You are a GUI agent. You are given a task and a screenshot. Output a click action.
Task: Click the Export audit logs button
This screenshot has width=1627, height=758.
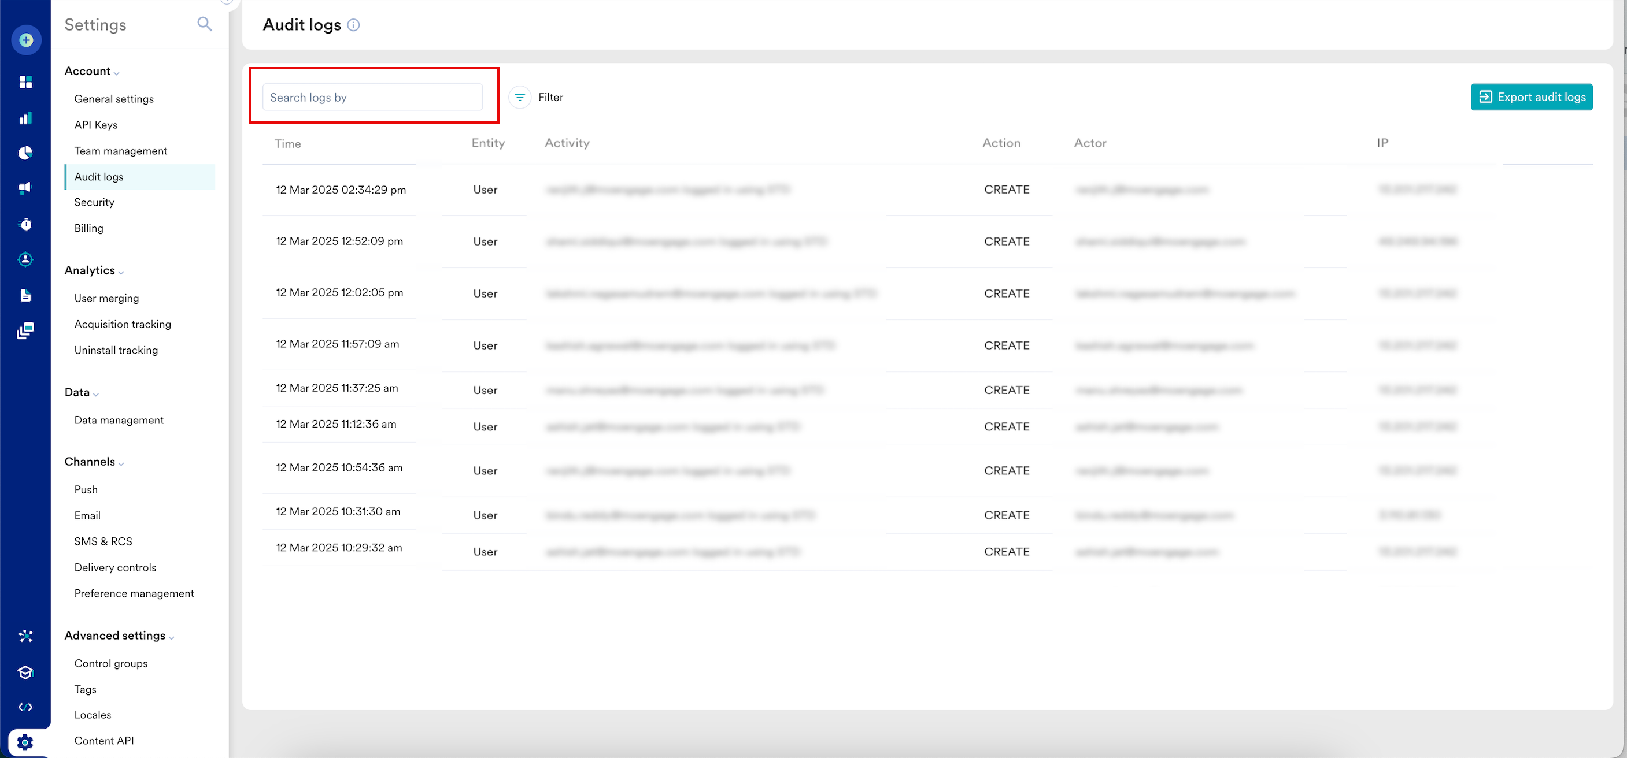[1531, 97]
